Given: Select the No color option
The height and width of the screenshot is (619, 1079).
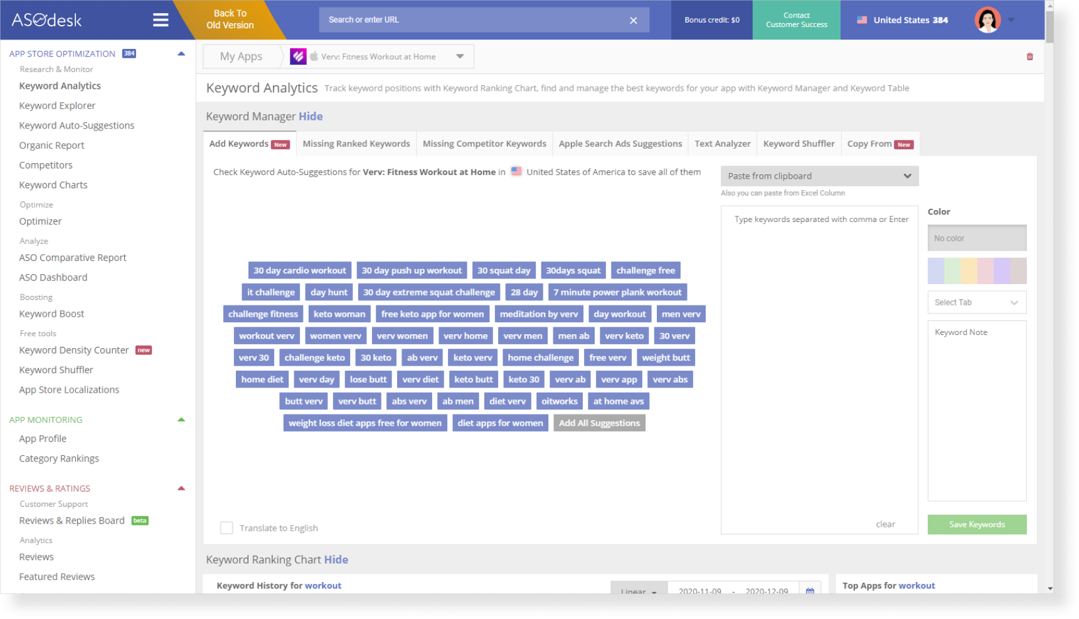Looking at the screenshot, I should (977, 238).
